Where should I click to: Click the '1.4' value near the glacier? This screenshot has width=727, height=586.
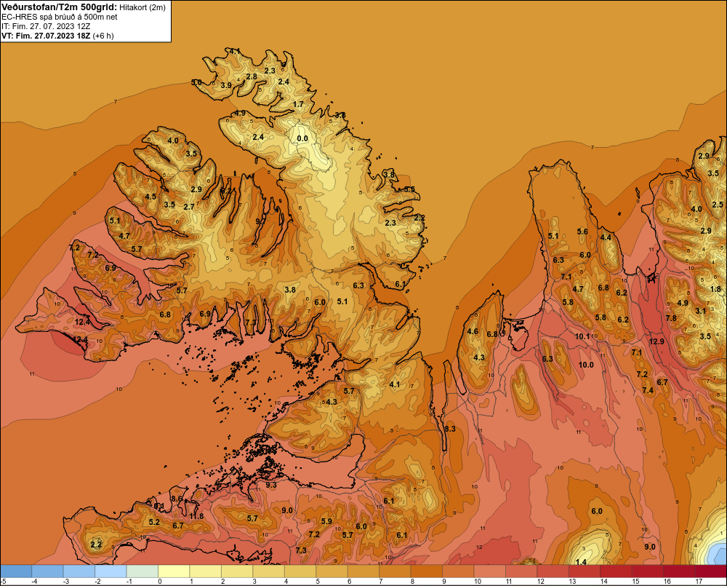point(580,562)
